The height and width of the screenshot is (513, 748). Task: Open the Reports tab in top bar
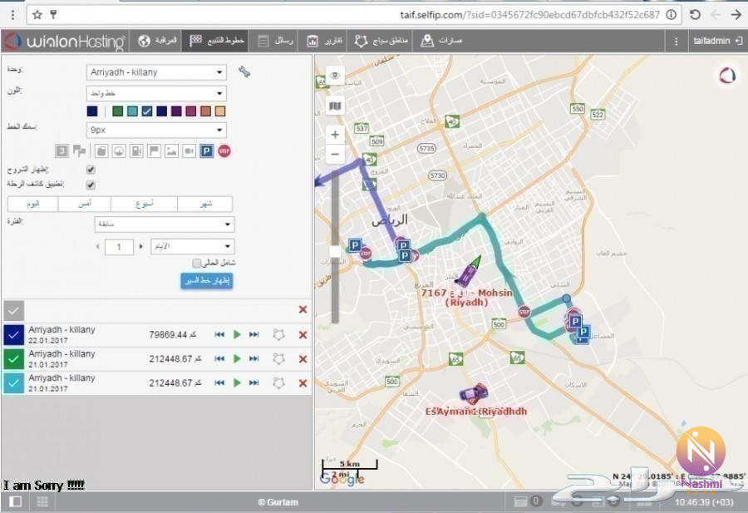click(325, 41)
